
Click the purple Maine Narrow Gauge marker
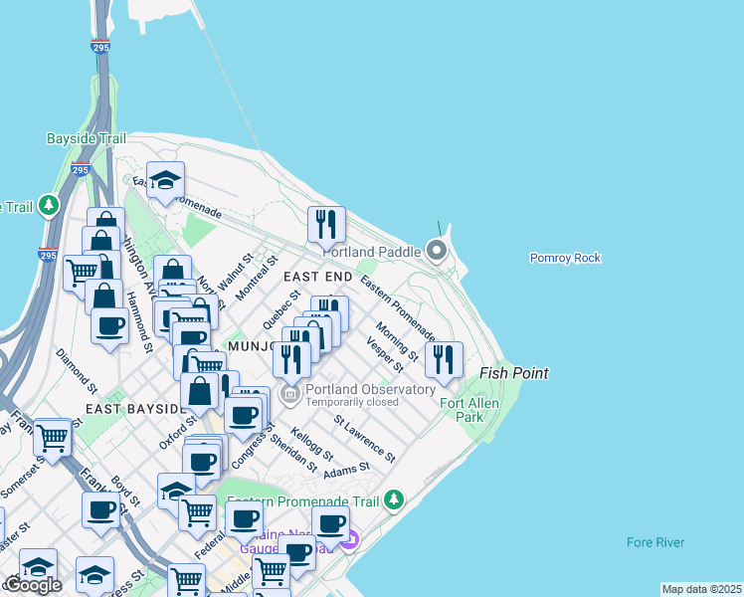(349, 541)
